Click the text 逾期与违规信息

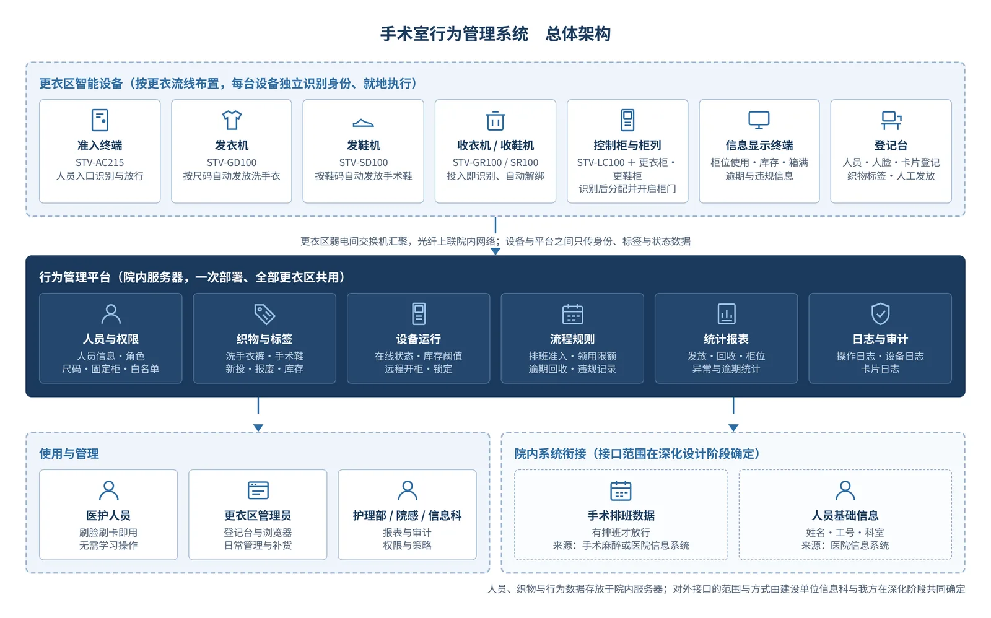(759, 176)
